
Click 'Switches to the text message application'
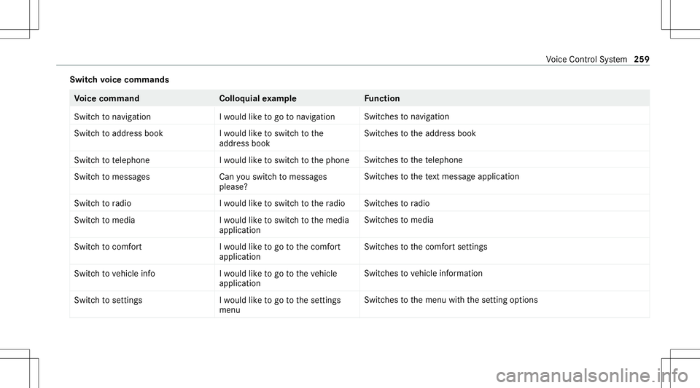point(442,176)
